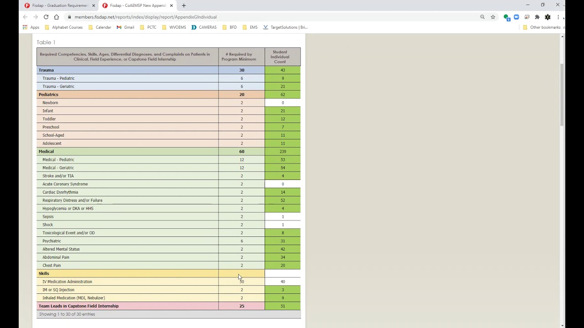This screenshot has width=584, height=328.
Task: Select the Trauma category row label
Action: tap(46, 70)
